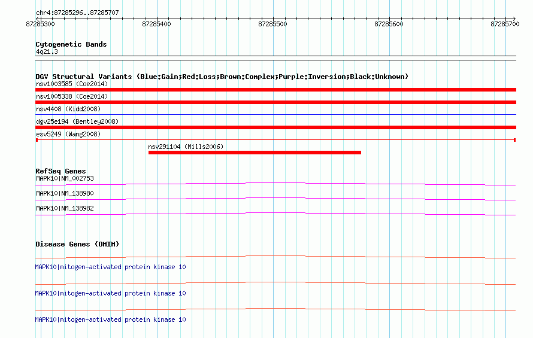Viewport: 533px width, 338px height.
Task: Open the second MAPK10 mitogen-activated protein kinase link
Action: point(110,293)
